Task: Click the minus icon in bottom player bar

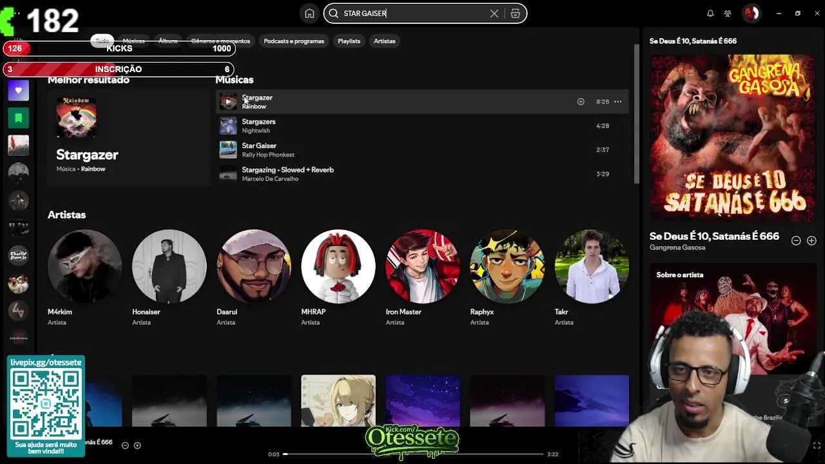Action: pos(125,445)
